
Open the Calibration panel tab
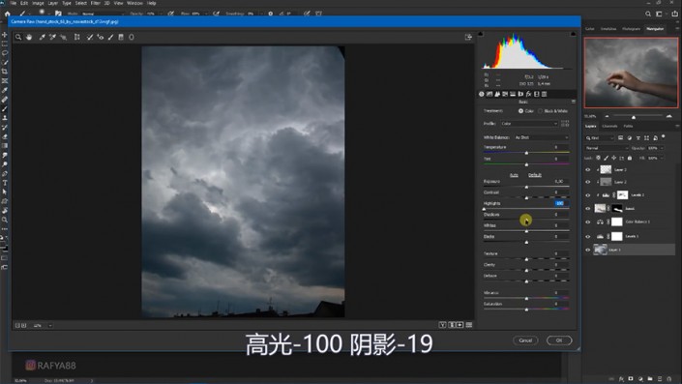pos(536,94)
